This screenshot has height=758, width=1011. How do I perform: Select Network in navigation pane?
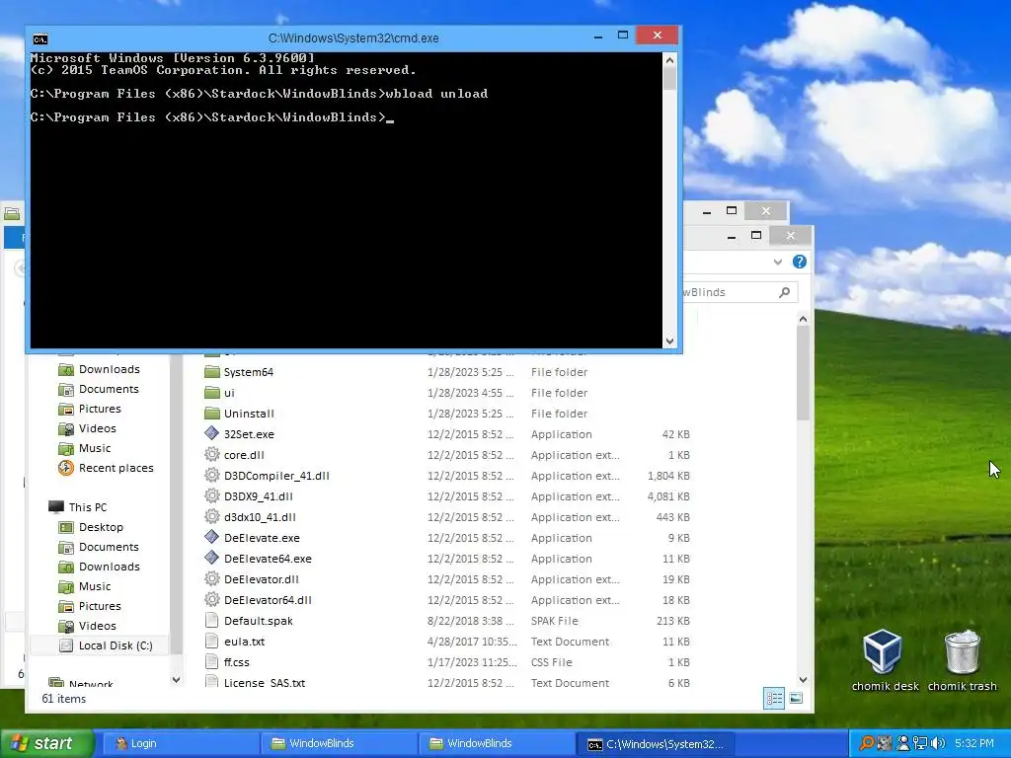pos(91,684)
